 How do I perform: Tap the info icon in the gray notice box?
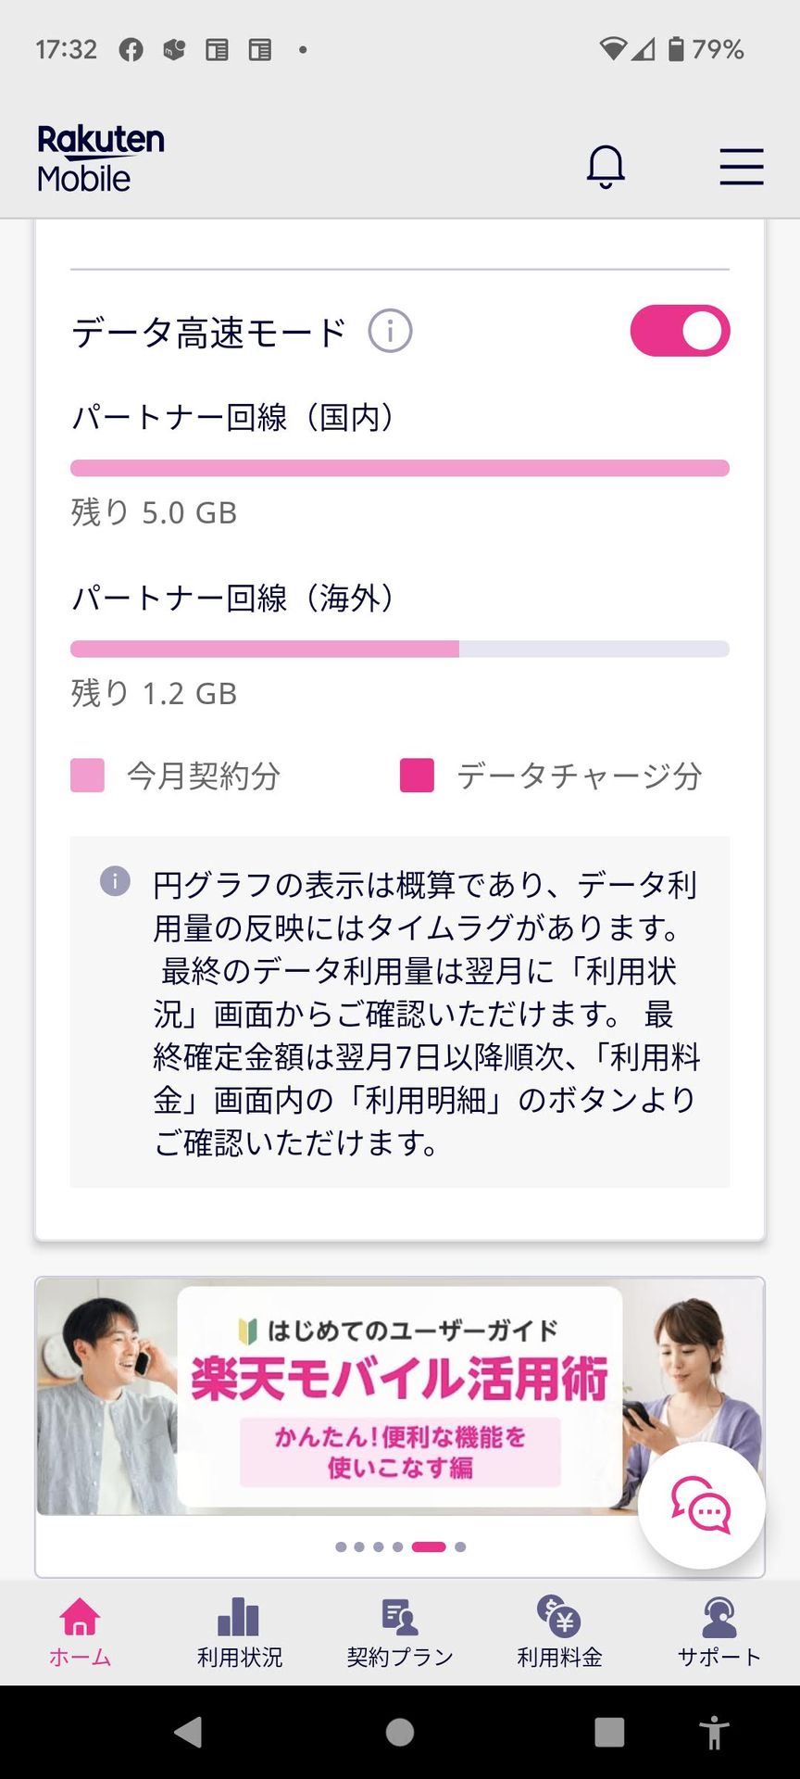pyautogui.click(x=115, y=882)
